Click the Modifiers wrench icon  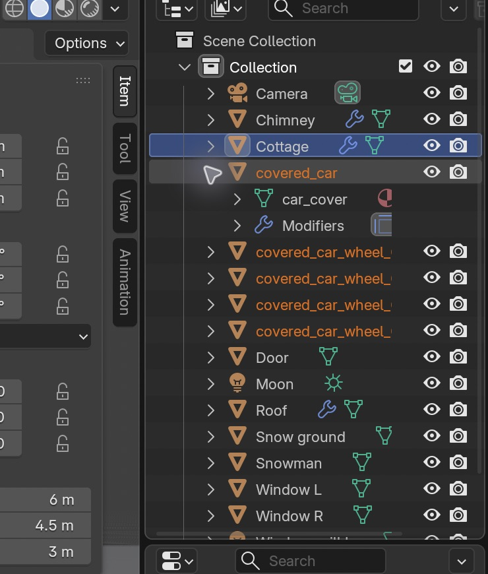pyautogui.click(x=264, y=225)
